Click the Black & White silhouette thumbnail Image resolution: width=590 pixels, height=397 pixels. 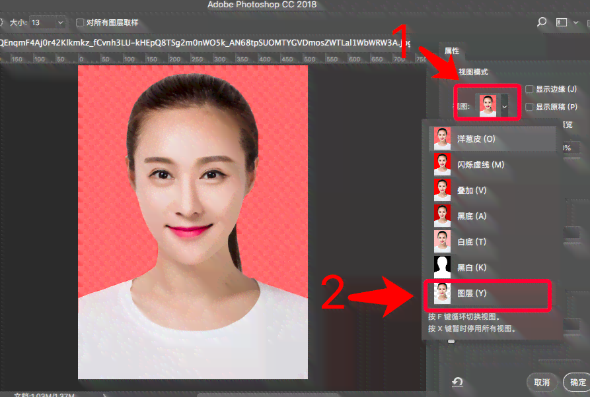coord(442,268)
